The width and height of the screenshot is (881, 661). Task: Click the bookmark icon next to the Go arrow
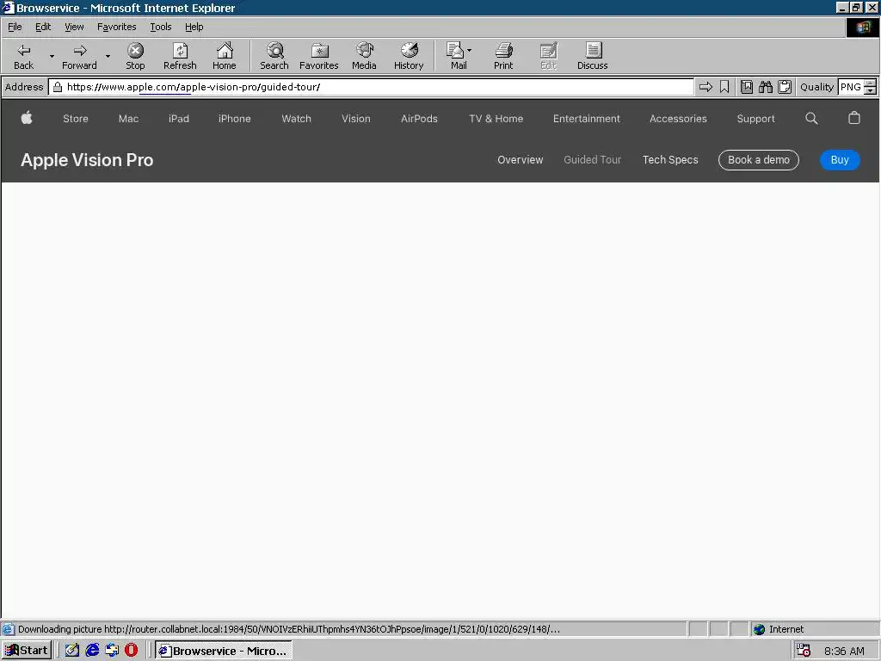[724, 87]
